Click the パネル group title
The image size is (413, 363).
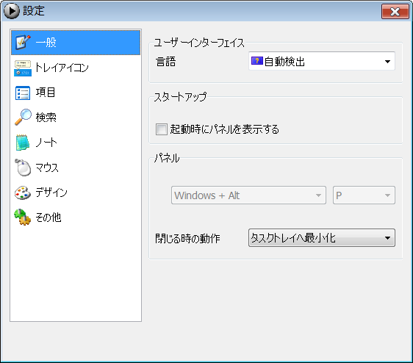coord(167,158)
